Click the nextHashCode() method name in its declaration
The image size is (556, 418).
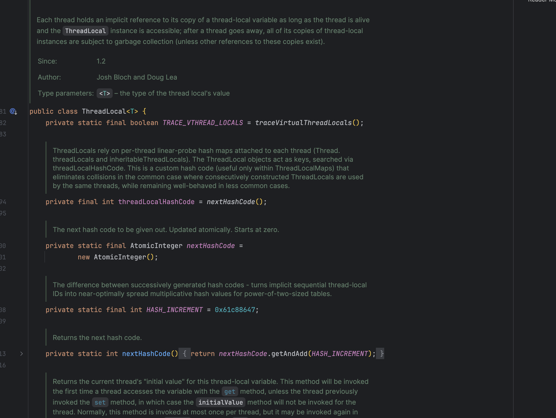[146, 354]
